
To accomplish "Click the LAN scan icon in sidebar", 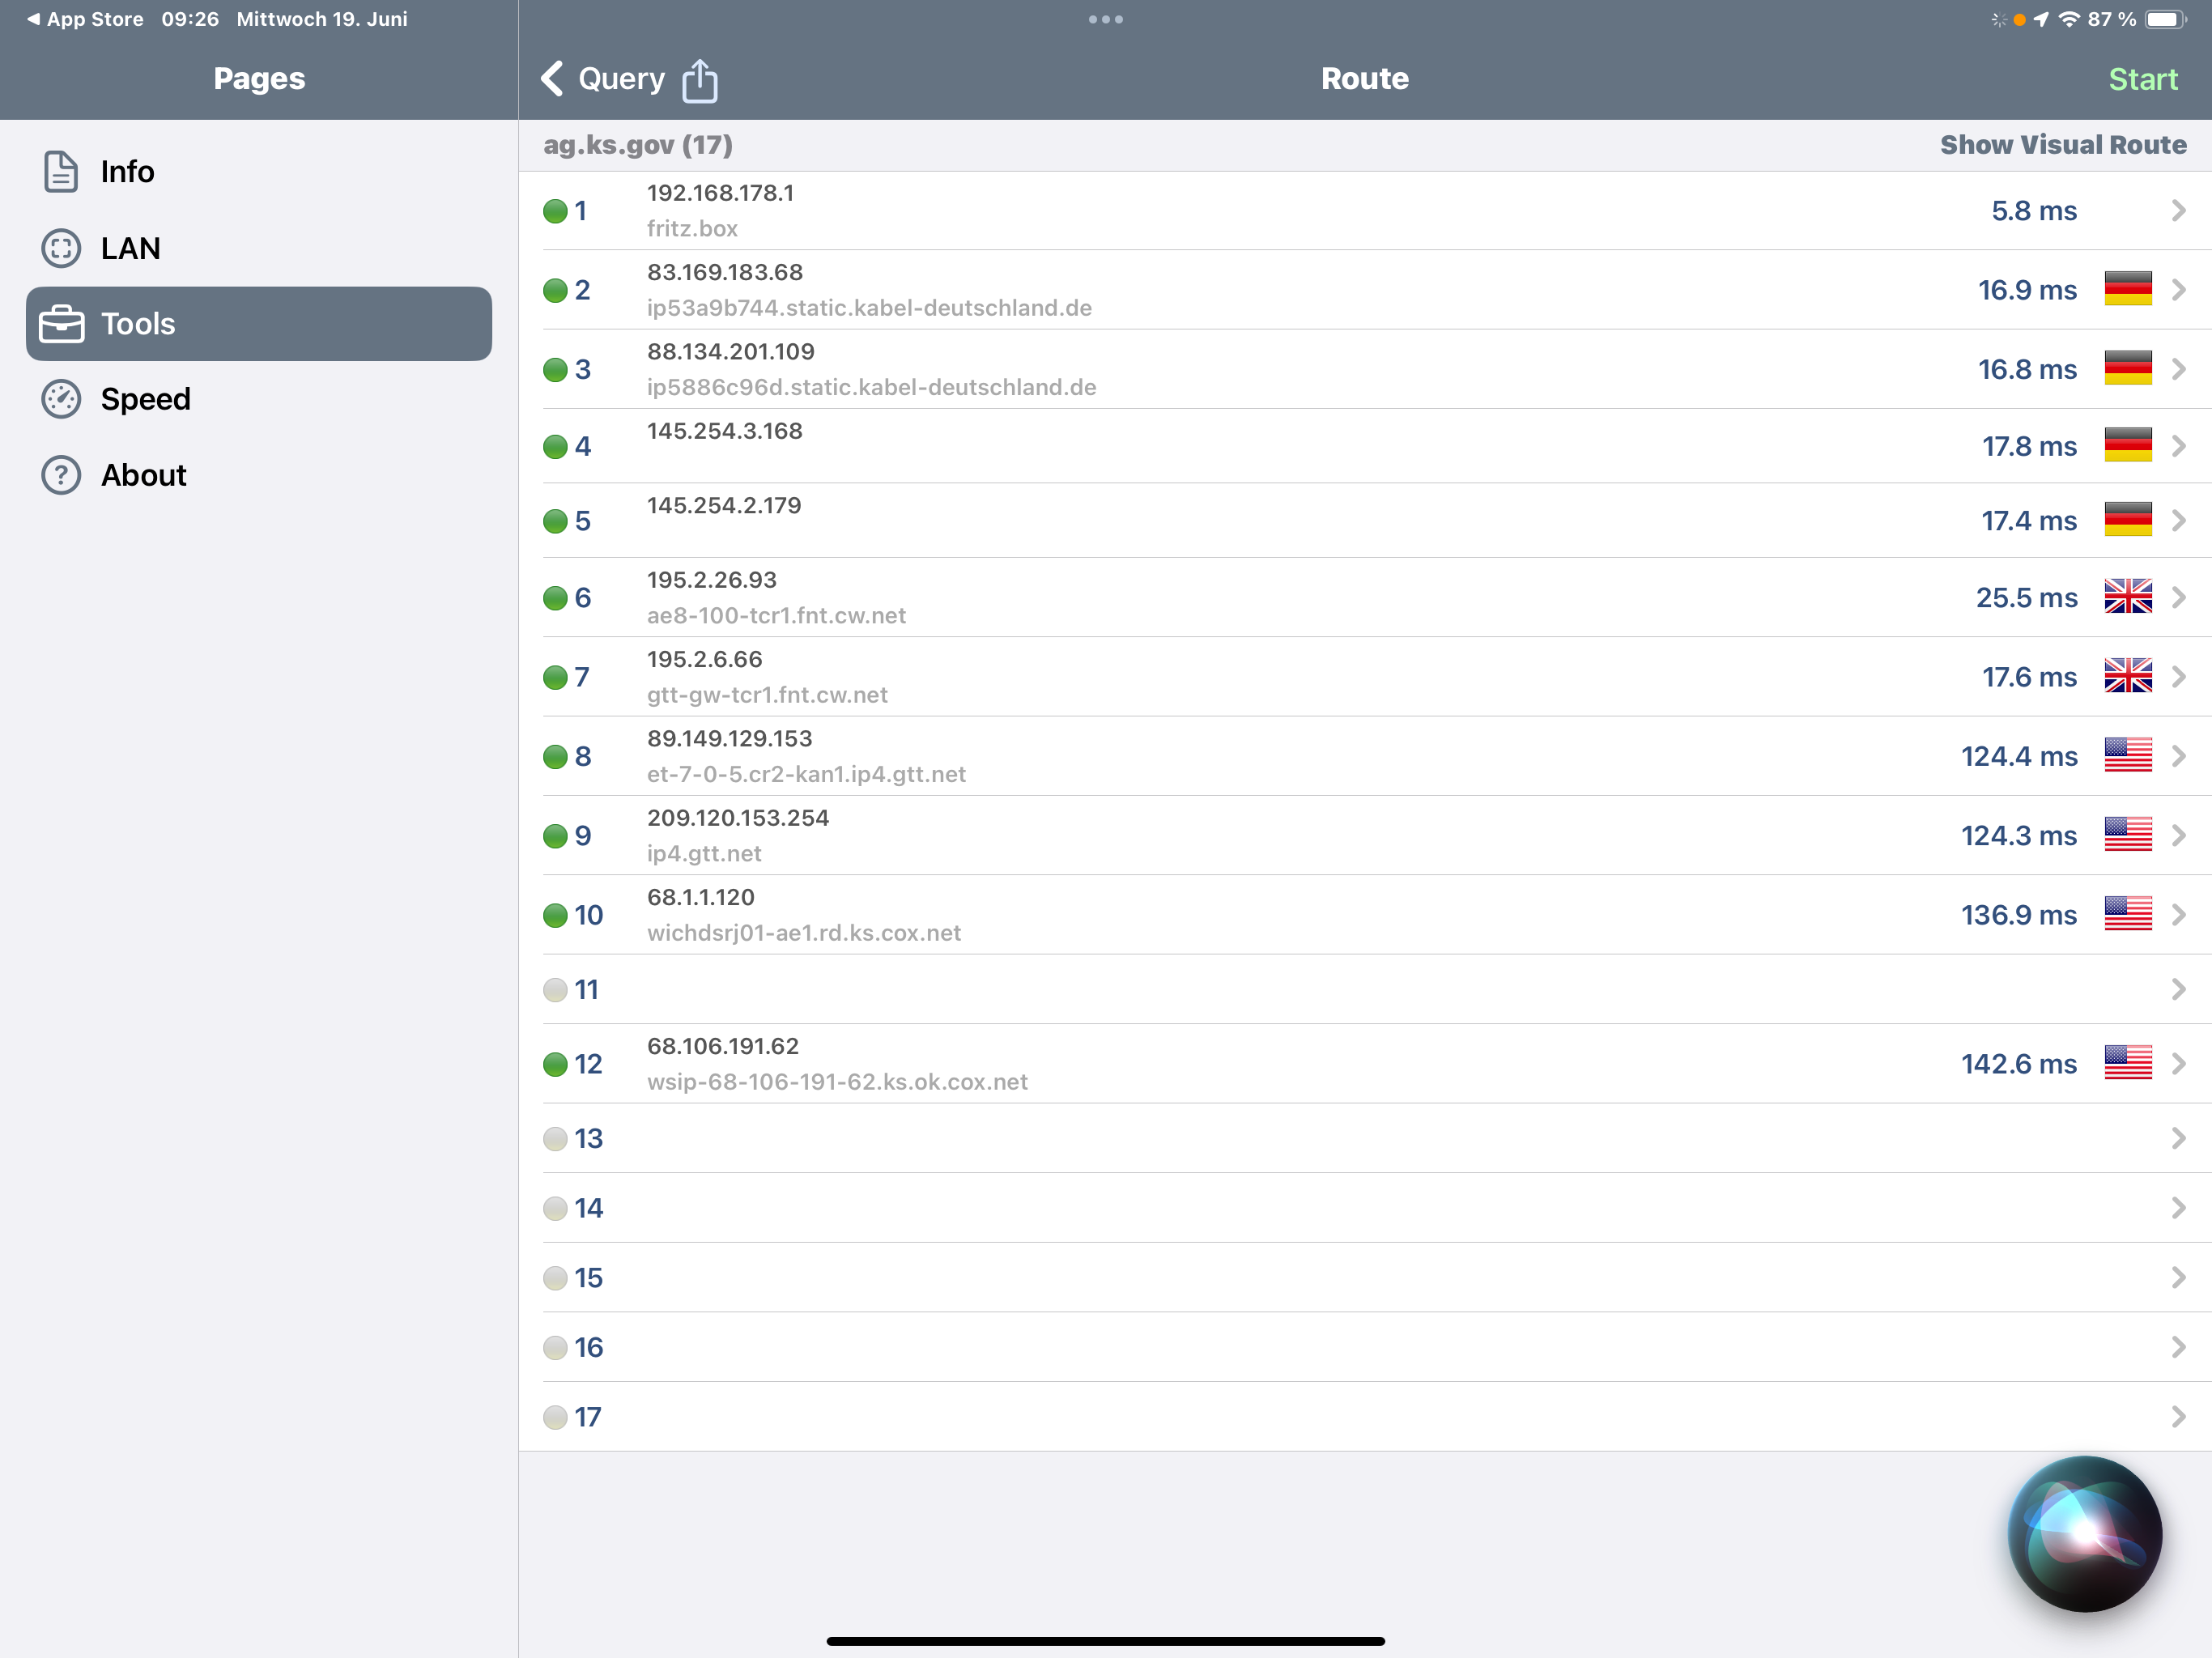I will click(x=61, y=248).
